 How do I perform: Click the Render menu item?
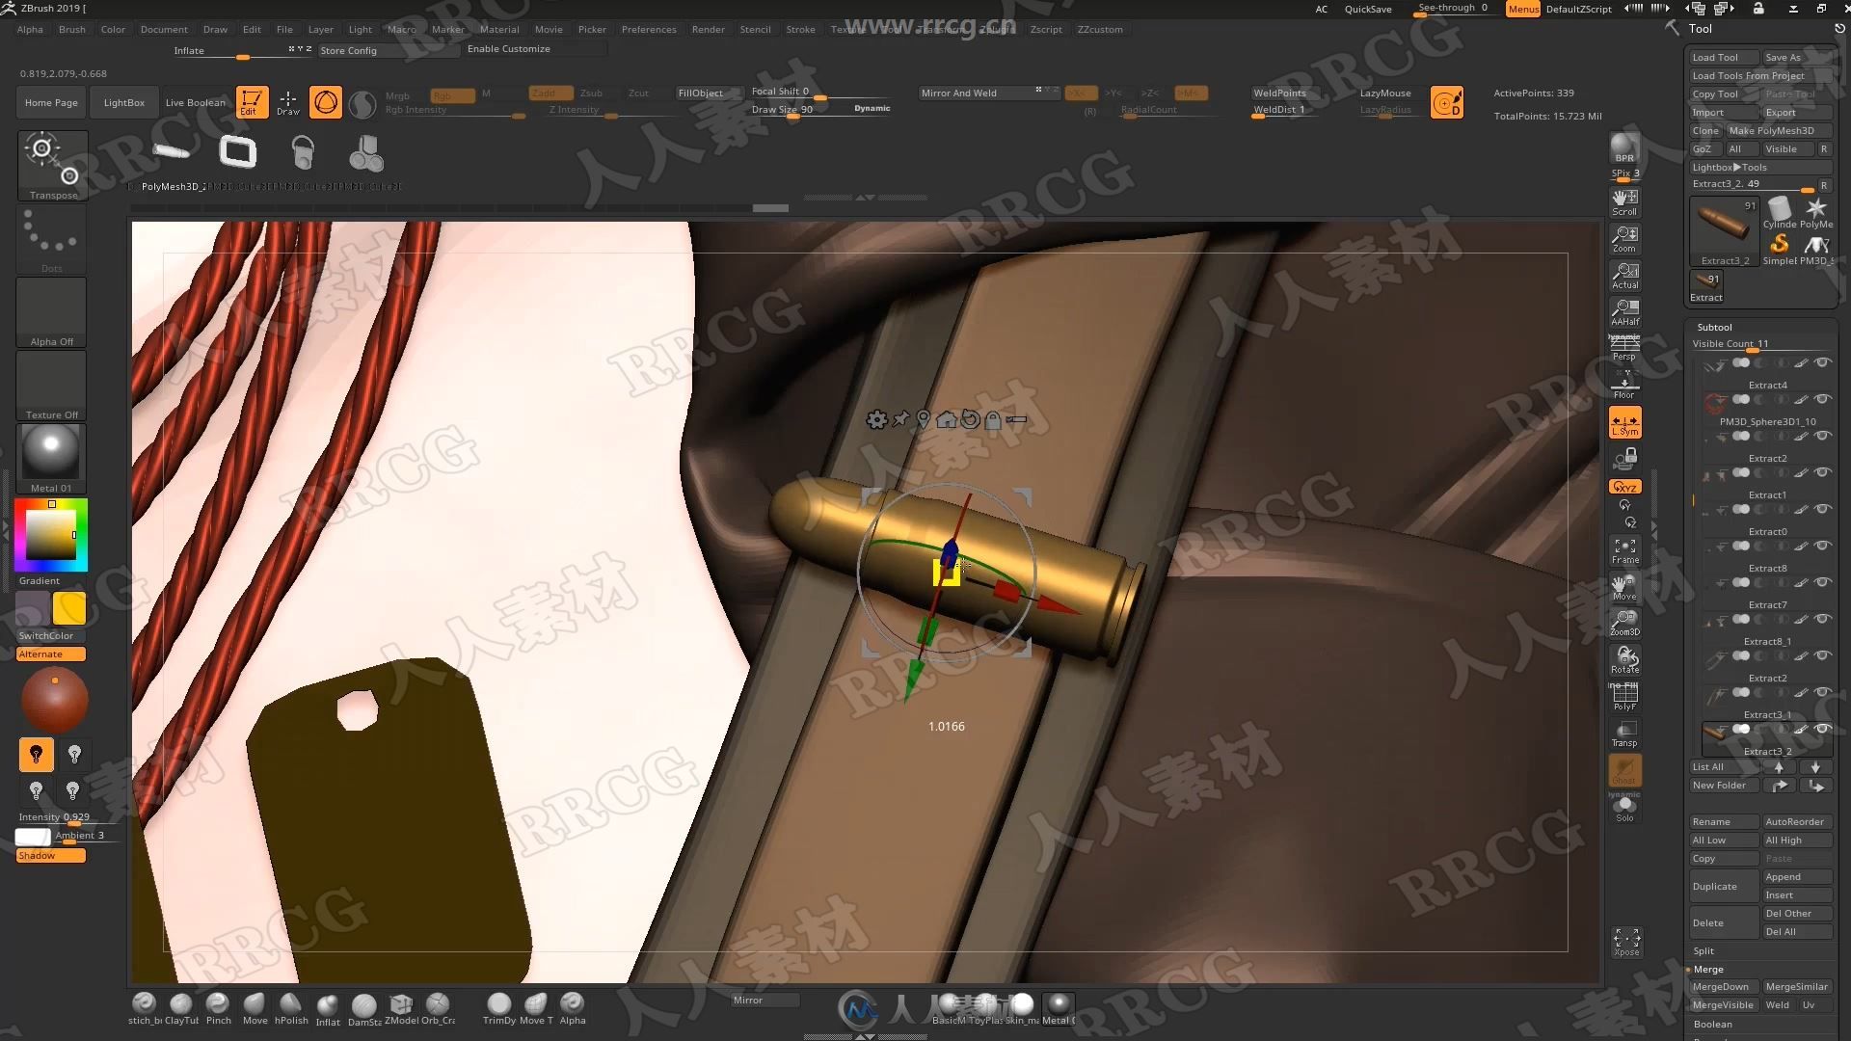[707, 28]
